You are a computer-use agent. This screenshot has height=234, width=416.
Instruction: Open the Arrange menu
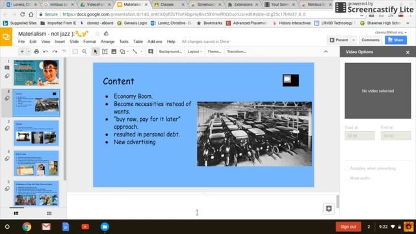click(107, 42)
